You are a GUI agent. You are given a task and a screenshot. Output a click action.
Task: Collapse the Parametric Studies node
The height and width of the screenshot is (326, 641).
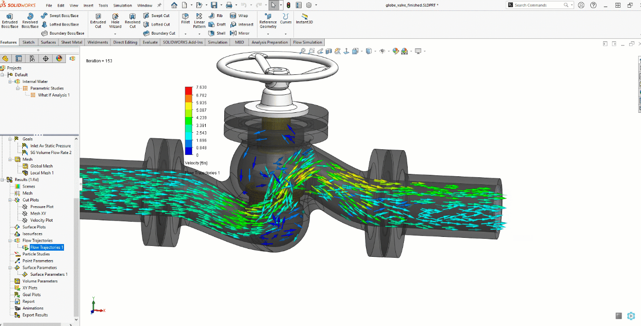pyautogui.click(x=18, y=88)
